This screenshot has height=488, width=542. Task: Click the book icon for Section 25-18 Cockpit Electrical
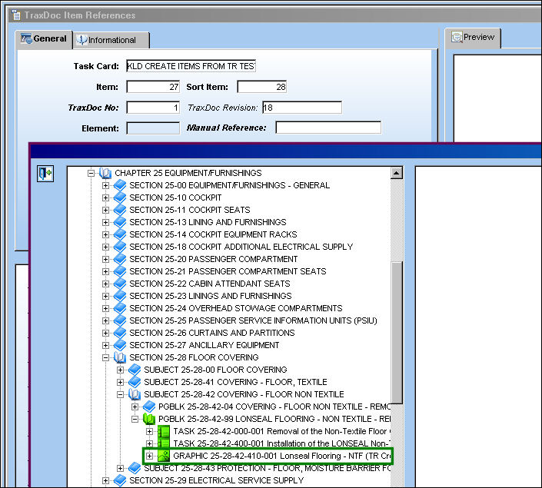click(120, 247)
